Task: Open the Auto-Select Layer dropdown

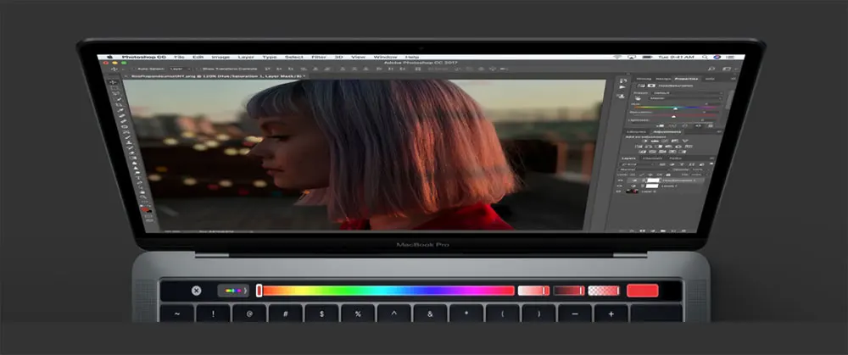Action: pyautogui.click(x=180, y=69)
